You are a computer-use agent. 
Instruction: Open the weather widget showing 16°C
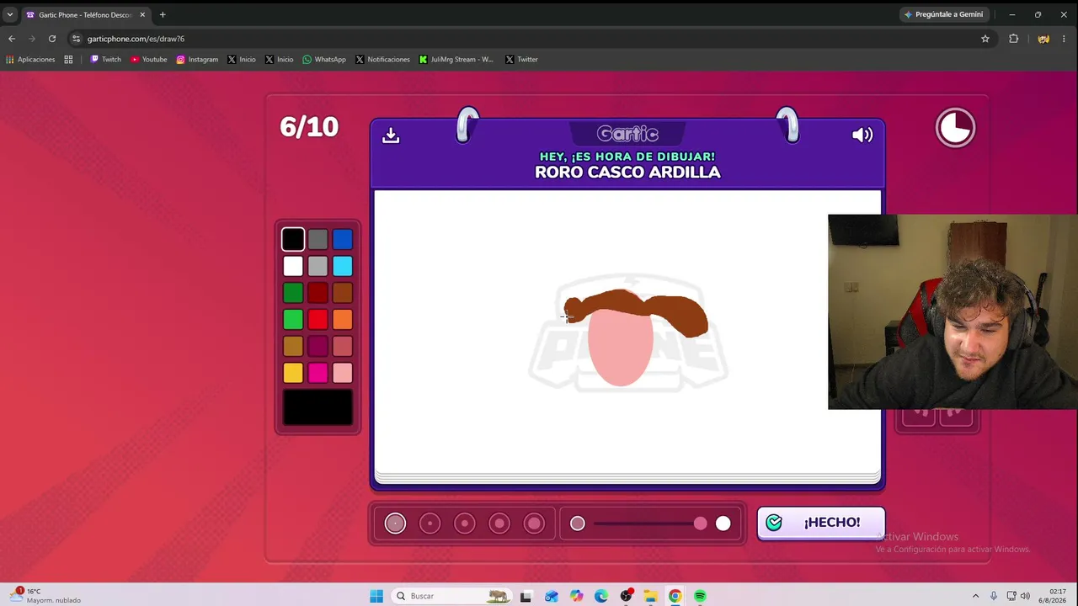(x=47, y=596)
